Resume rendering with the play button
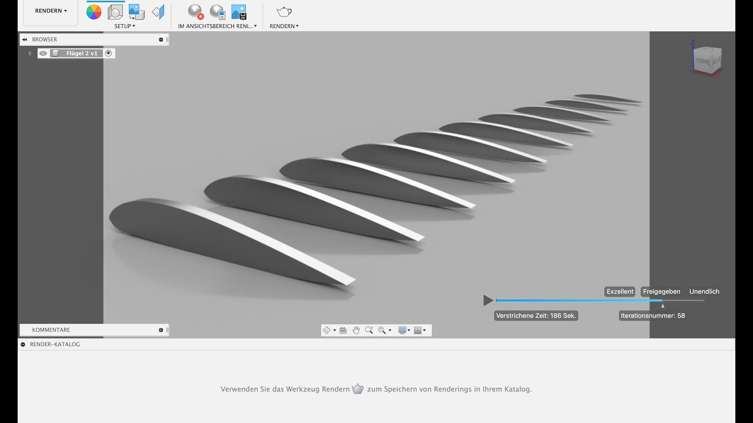The width and height of the screenshot is (753, 423). [x=488, y=300]
